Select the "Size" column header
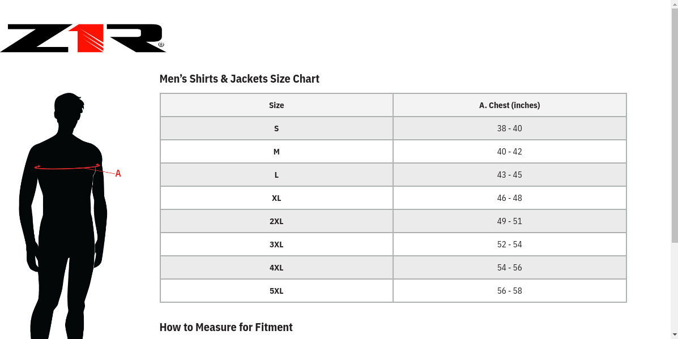Image resolution: width=678 pixels, height=339 pixels. click(x=276, y=105)
